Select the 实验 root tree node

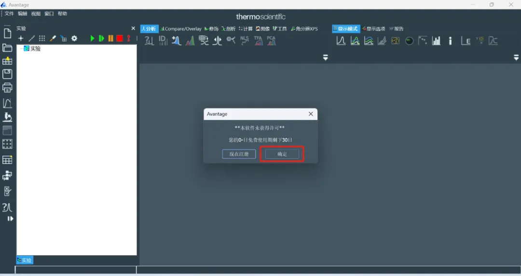click(33, 49)
